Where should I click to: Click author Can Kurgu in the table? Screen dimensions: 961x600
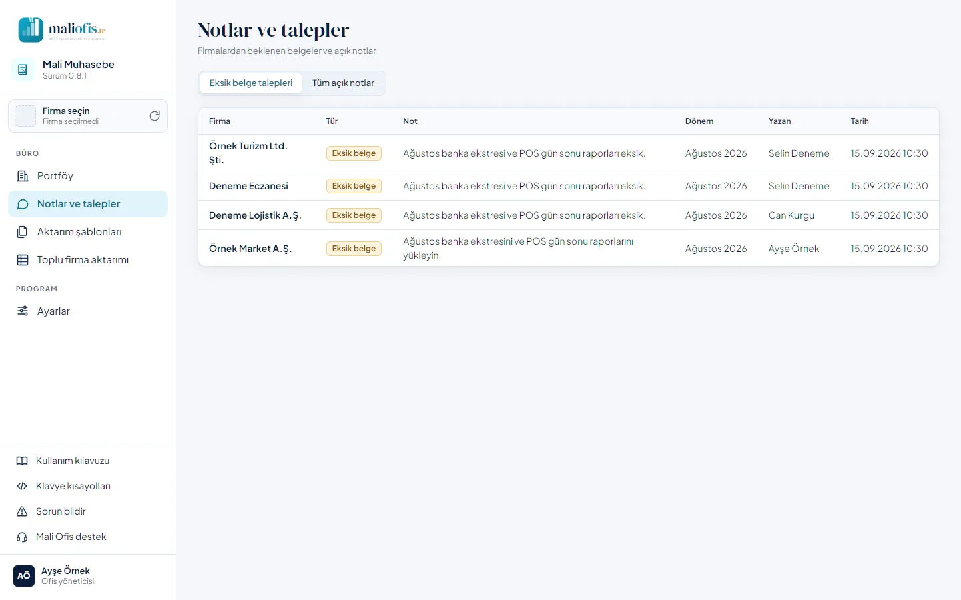[x=791, y=215]
